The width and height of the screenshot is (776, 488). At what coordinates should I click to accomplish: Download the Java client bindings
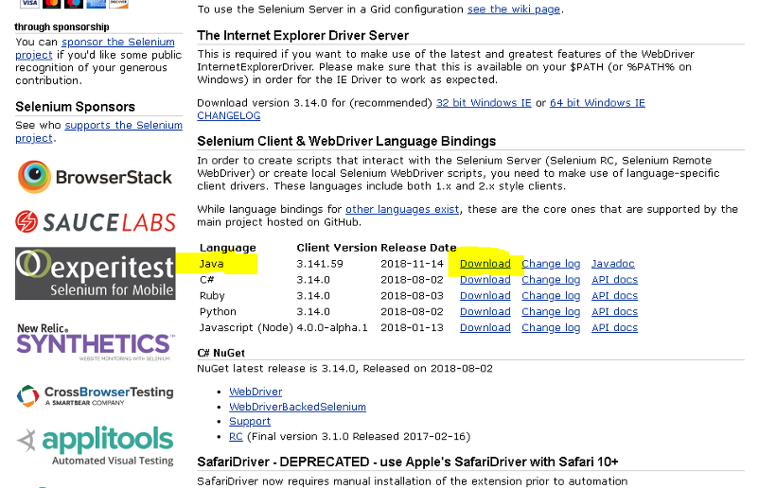click(485, 264)
